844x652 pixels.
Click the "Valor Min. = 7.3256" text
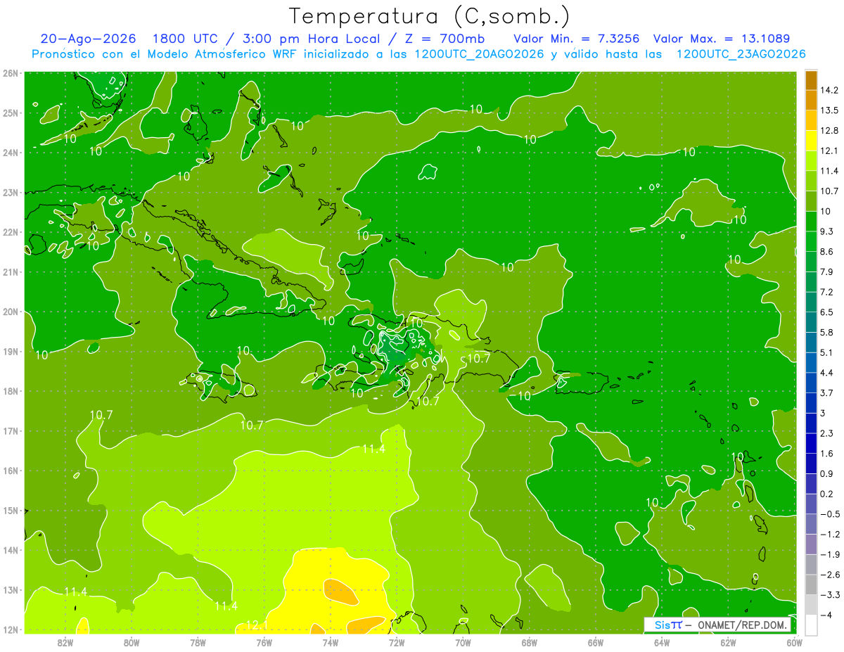(577, 39)
